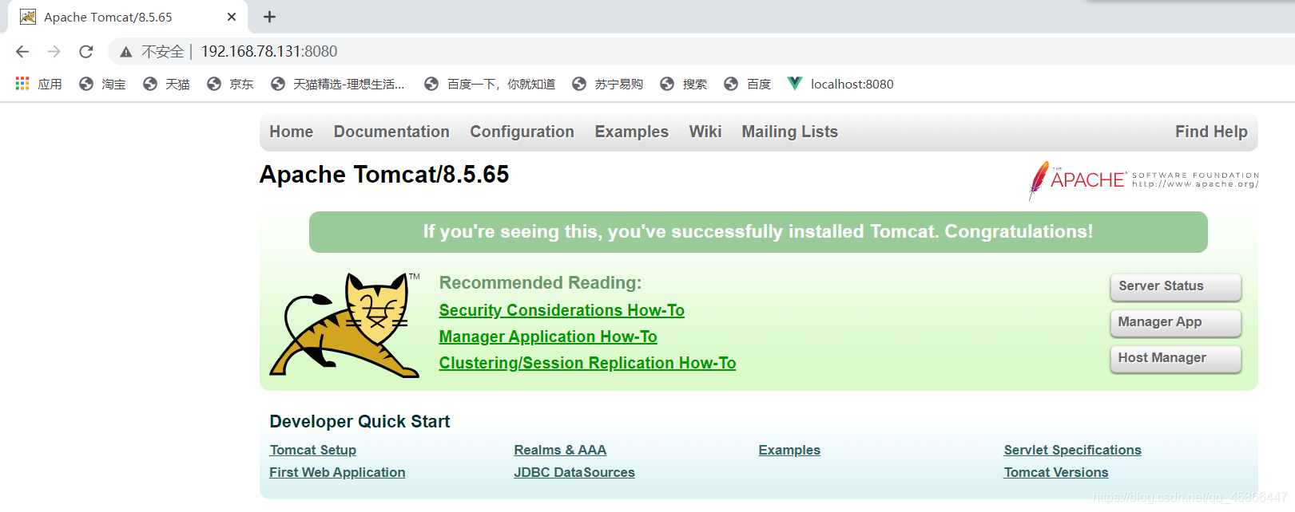Click the Apache Software Foundation feather logo
The height and width of the screenshot is (512, 1295).
(1143, 179)
